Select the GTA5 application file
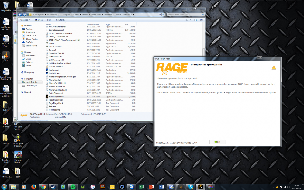This screenshot has width=304, height=190. (51, 43)
